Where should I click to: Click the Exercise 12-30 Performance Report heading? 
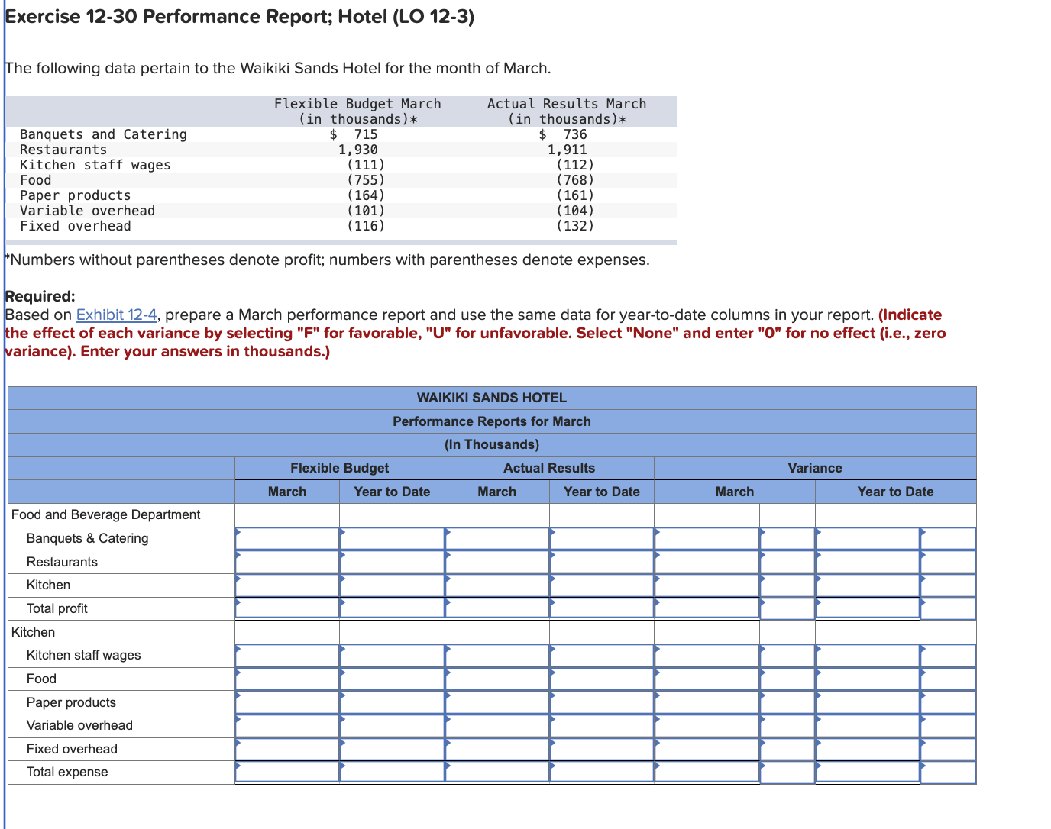[239, 16]
